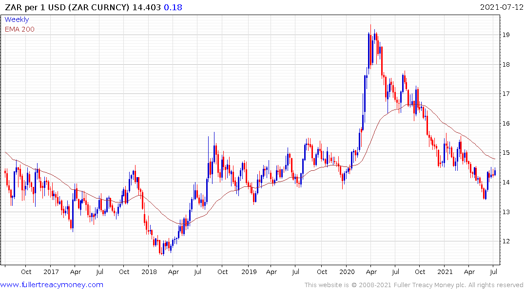524x292 pixels.
Task: Click the last price value 14.403
Action: [x=147, y=7]
